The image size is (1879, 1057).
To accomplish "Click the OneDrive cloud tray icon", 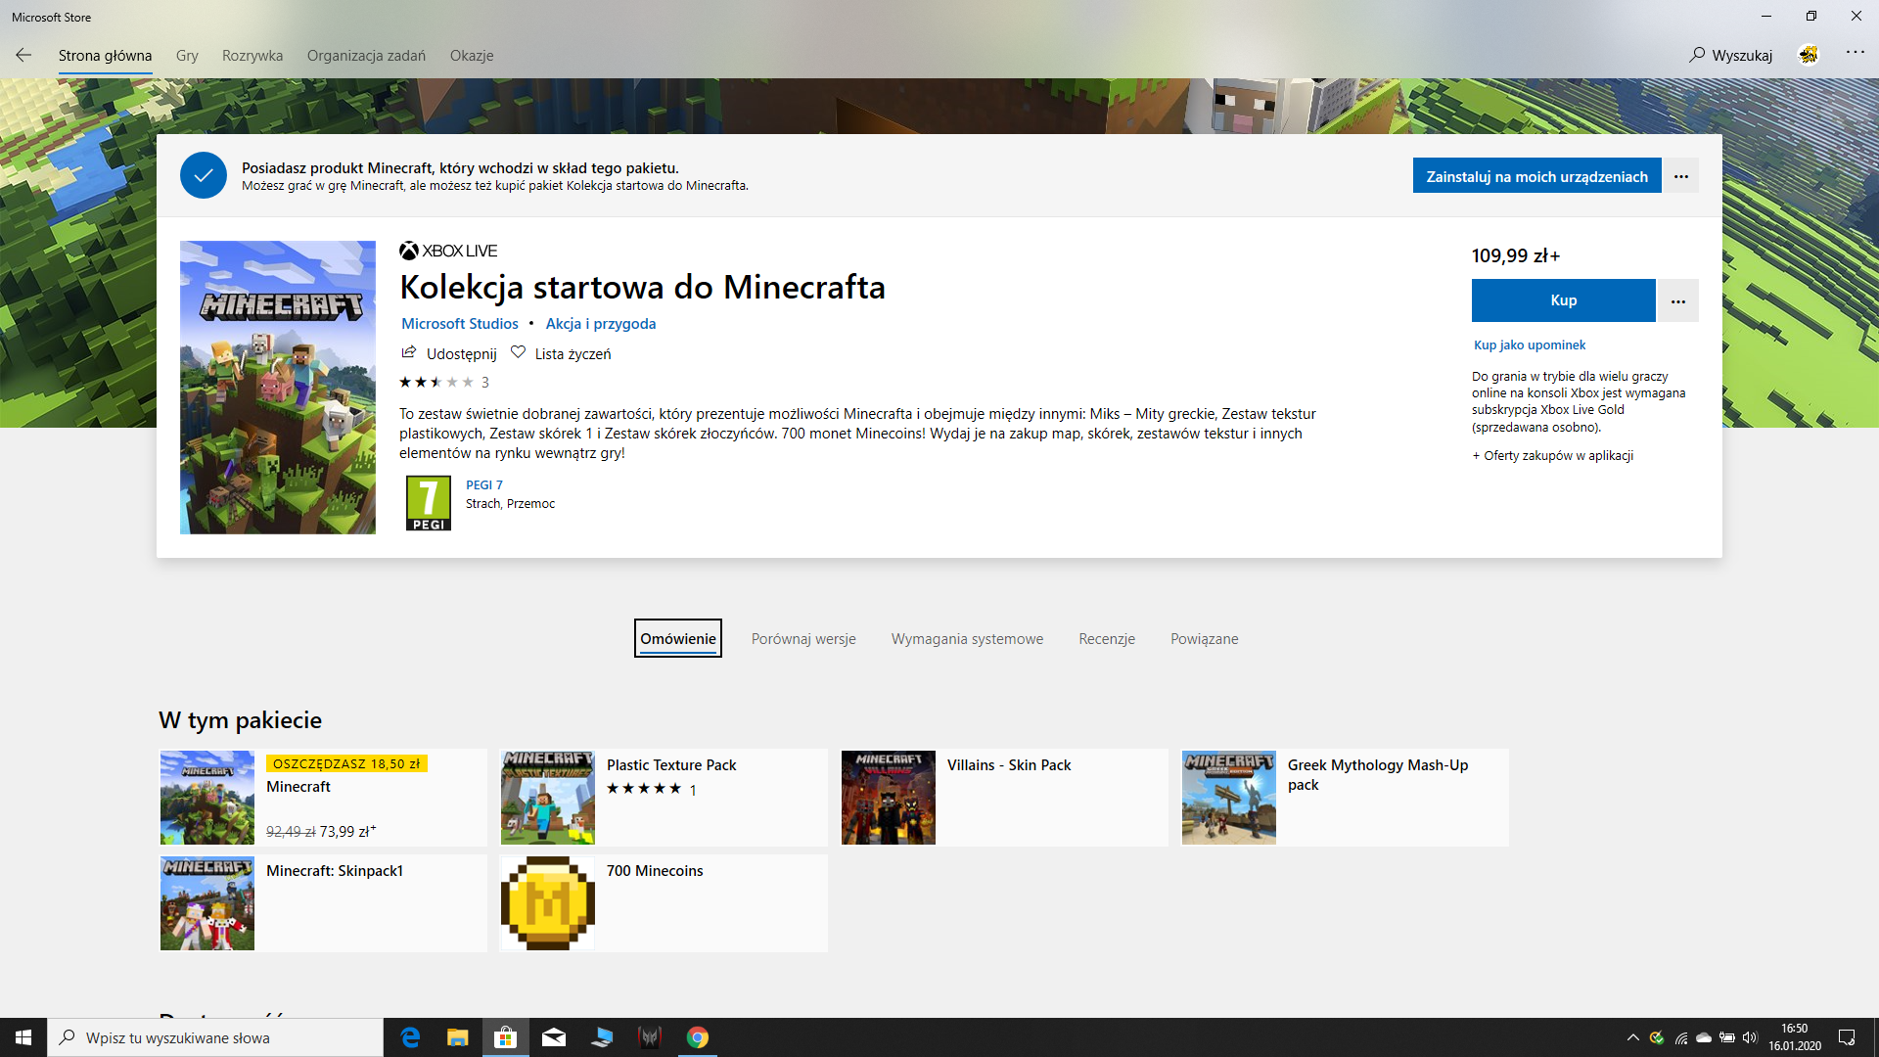I will [x=1704, y=1037].
